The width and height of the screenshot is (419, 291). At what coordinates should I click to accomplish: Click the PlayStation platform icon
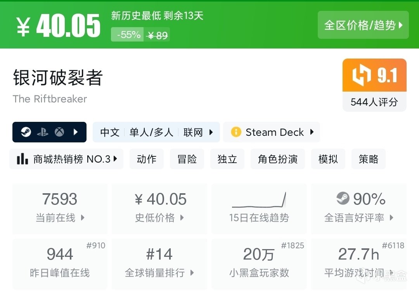point(43,132)
